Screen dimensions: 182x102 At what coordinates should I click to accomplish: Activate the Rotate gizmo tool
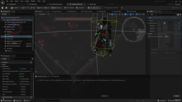click(114, 14)
